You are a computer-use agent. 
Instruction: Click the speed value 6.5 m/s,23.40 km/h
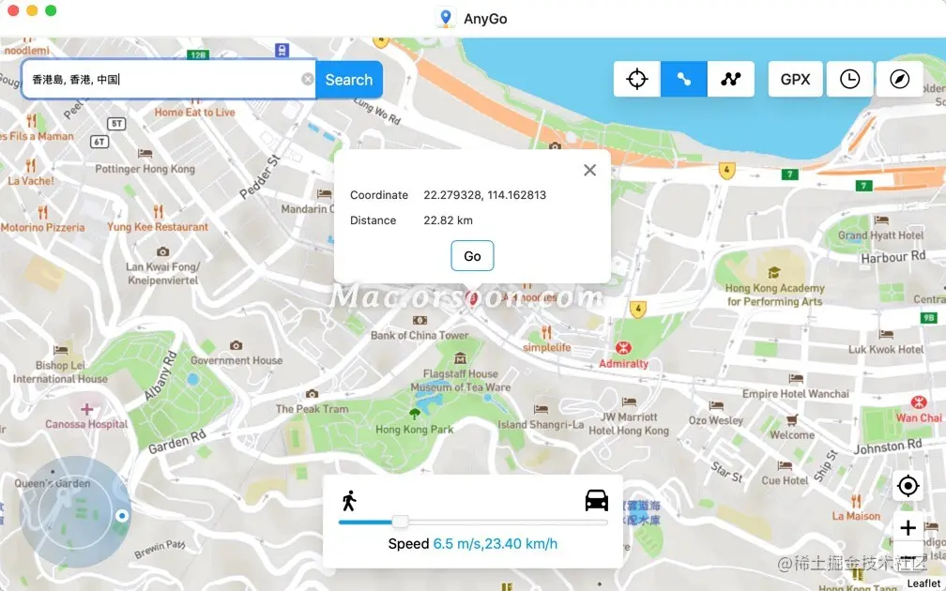coord(496,543)
